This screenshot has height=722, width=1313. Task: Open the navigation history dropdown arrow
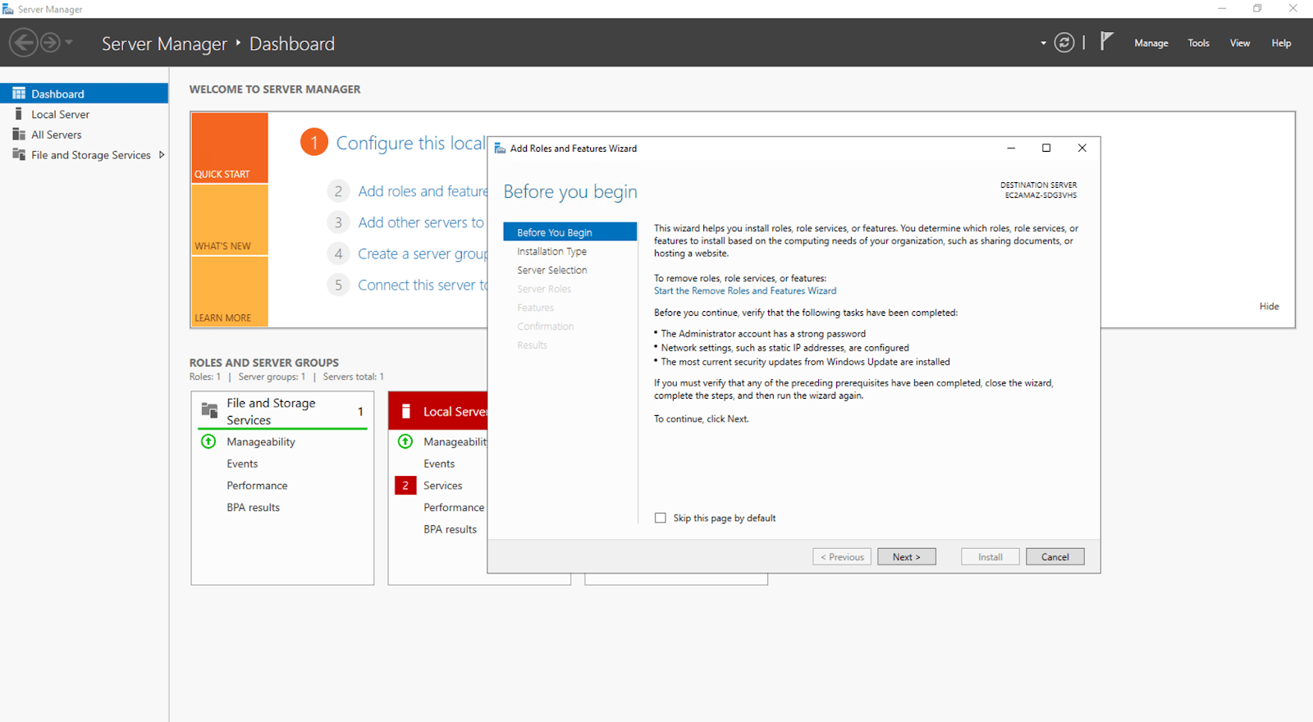click(x=69, y=42)
